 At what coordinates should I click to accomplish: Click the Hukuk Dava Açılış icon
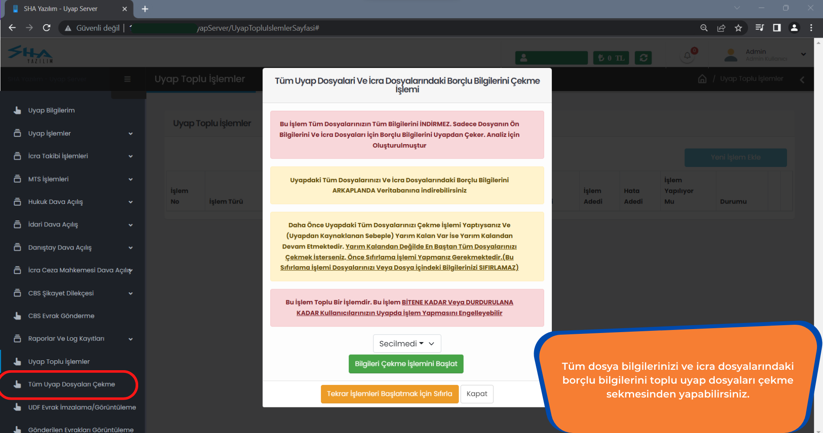click(17, 202)
